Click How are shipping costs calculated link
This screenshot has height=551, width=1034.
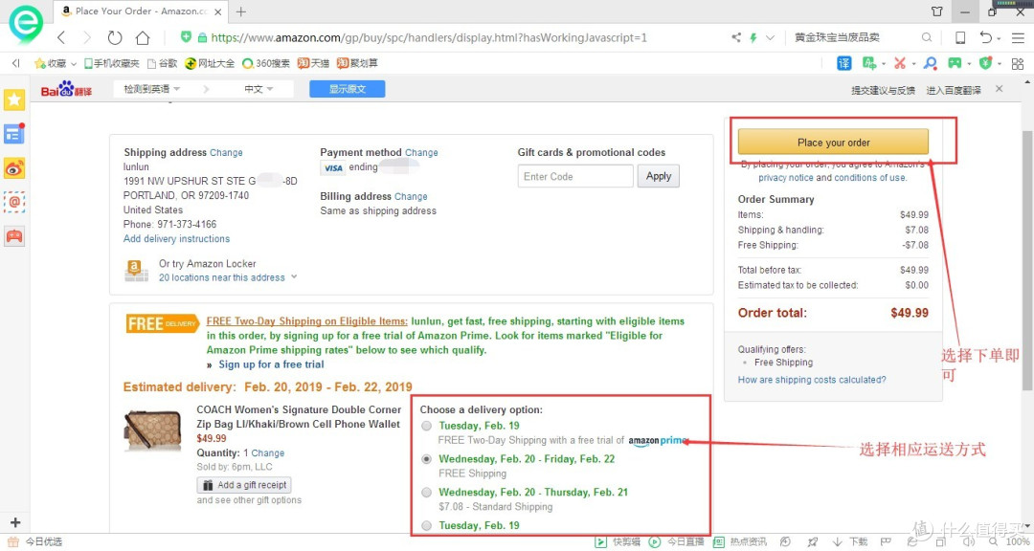[x=812, y=380]
